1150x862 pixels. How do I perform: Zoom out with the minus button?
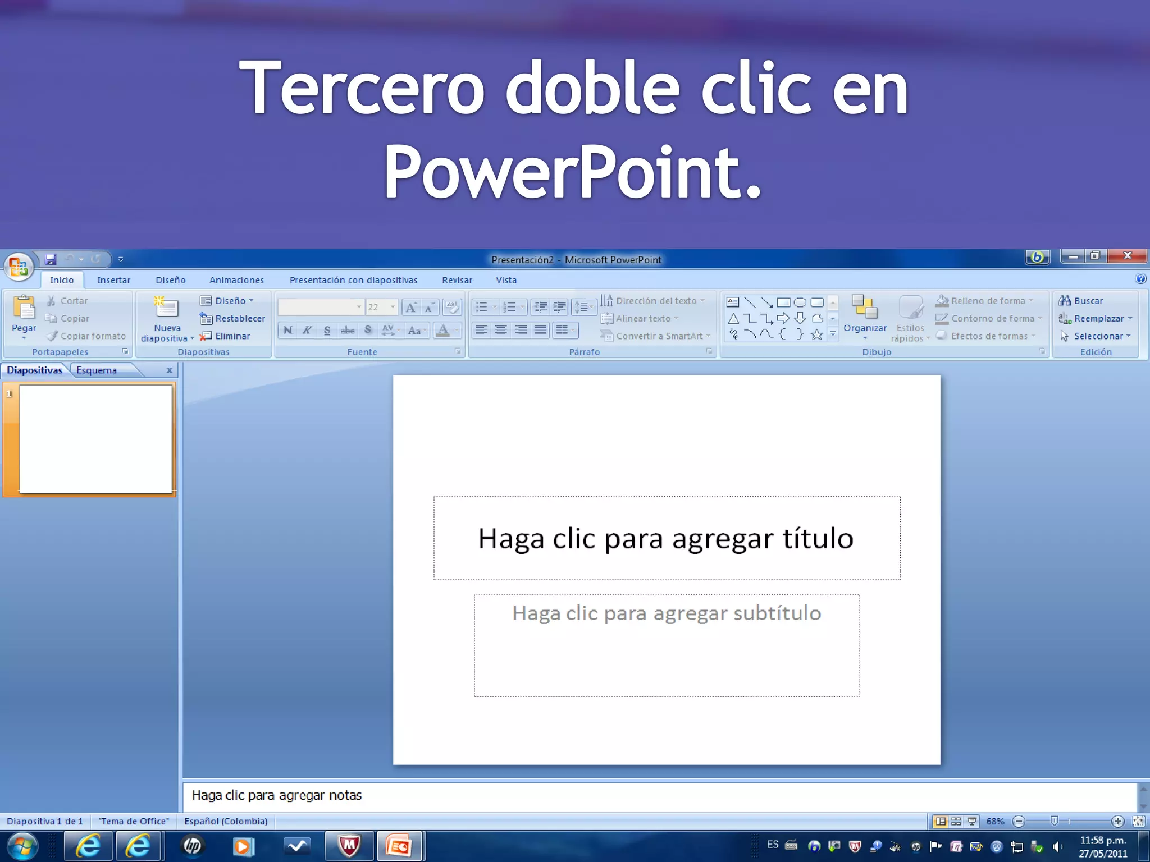(1019, 821)
